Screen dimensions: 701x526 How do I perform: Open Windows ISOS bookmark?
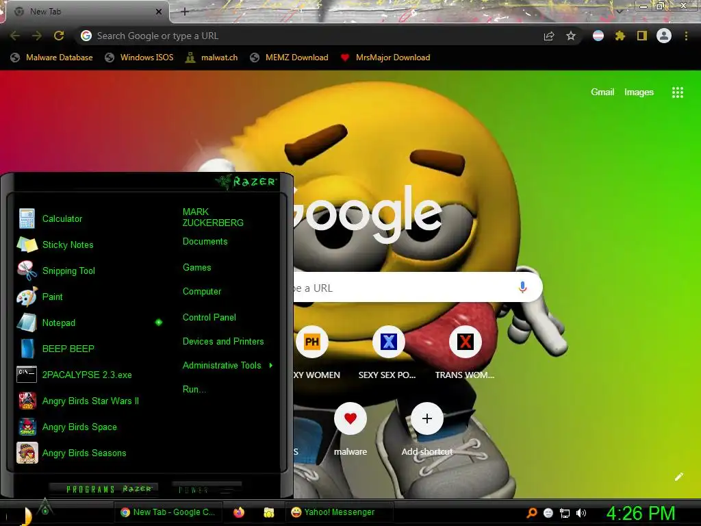point(139,58)
